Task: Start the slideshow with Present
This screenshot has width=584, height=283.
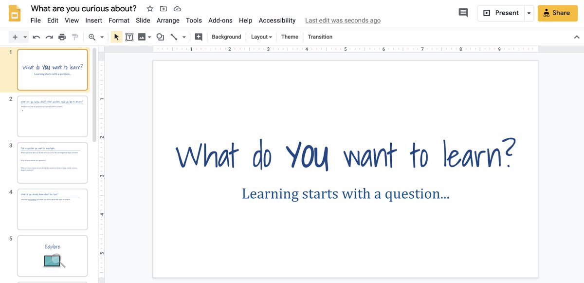Action: pos(501,13)
